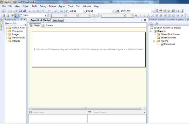Click the numbered list icon
This screenshot has height=124, width=189.
point(169,15)
